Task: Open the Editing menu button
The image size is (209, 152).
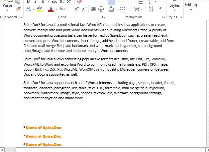Action: pyautogui.click(x=191, y=7)
